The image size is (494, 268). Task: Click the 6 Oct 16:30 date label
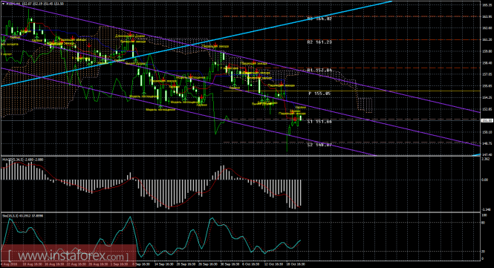coord(251,264)
